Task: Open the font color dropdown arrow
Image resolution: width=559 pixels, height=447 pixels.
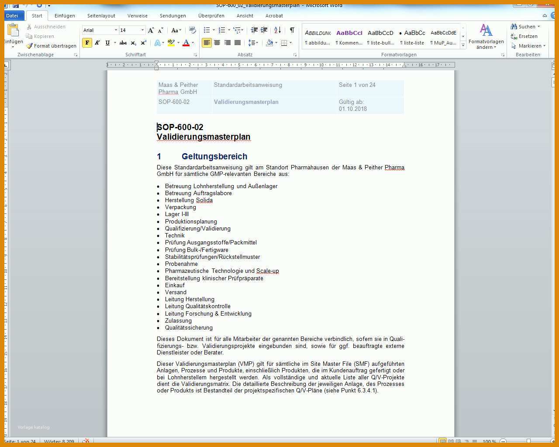Action: pyautogui.click(x=193, y=43)
